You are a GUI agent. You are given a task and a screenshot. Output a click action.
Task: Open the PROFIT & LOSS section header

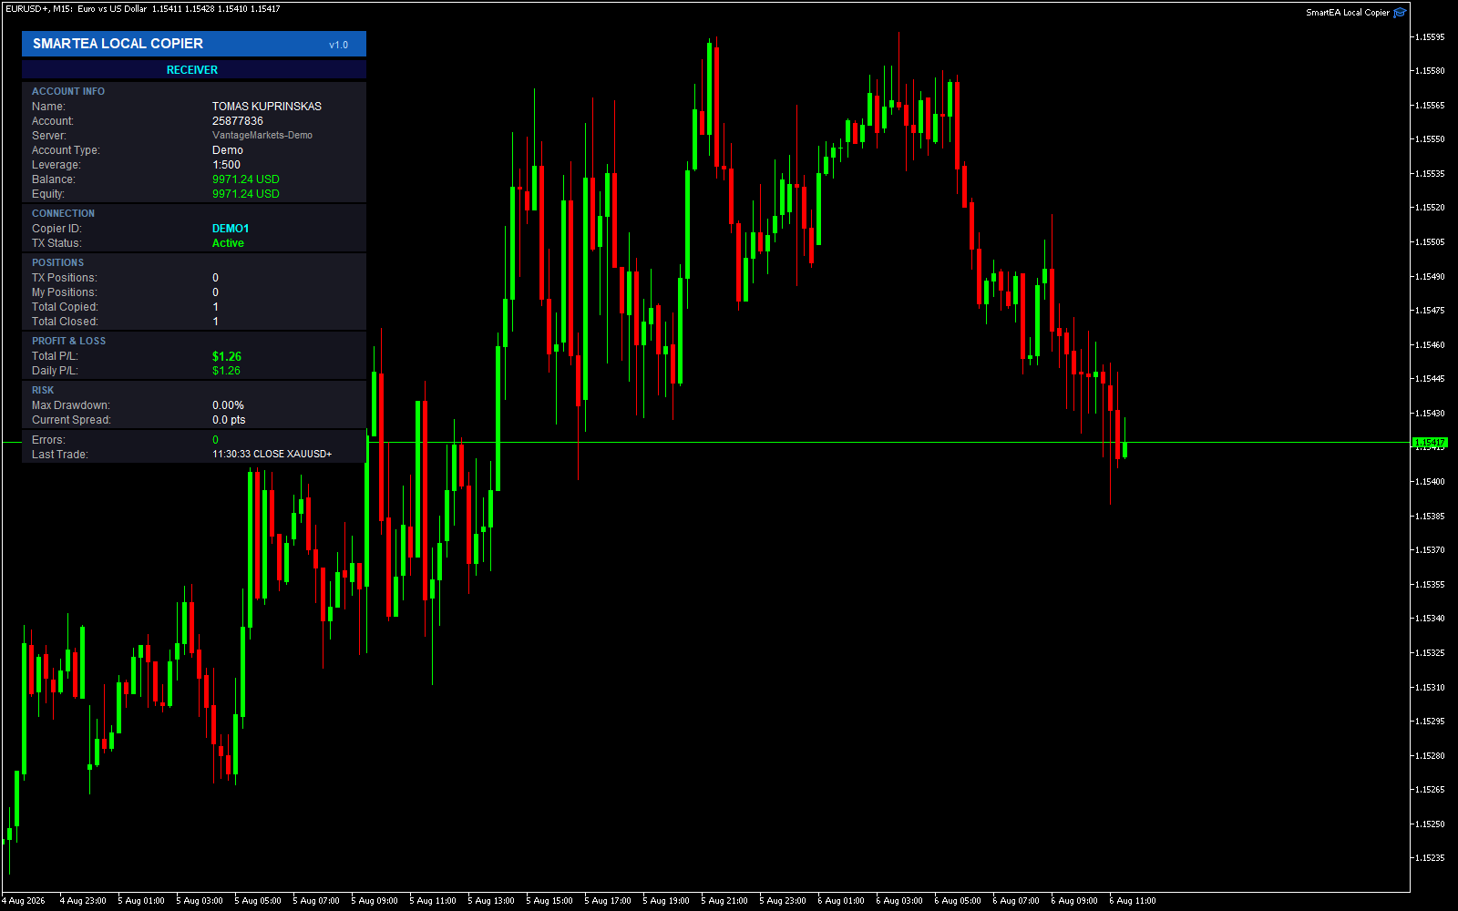tap(68, 341)
